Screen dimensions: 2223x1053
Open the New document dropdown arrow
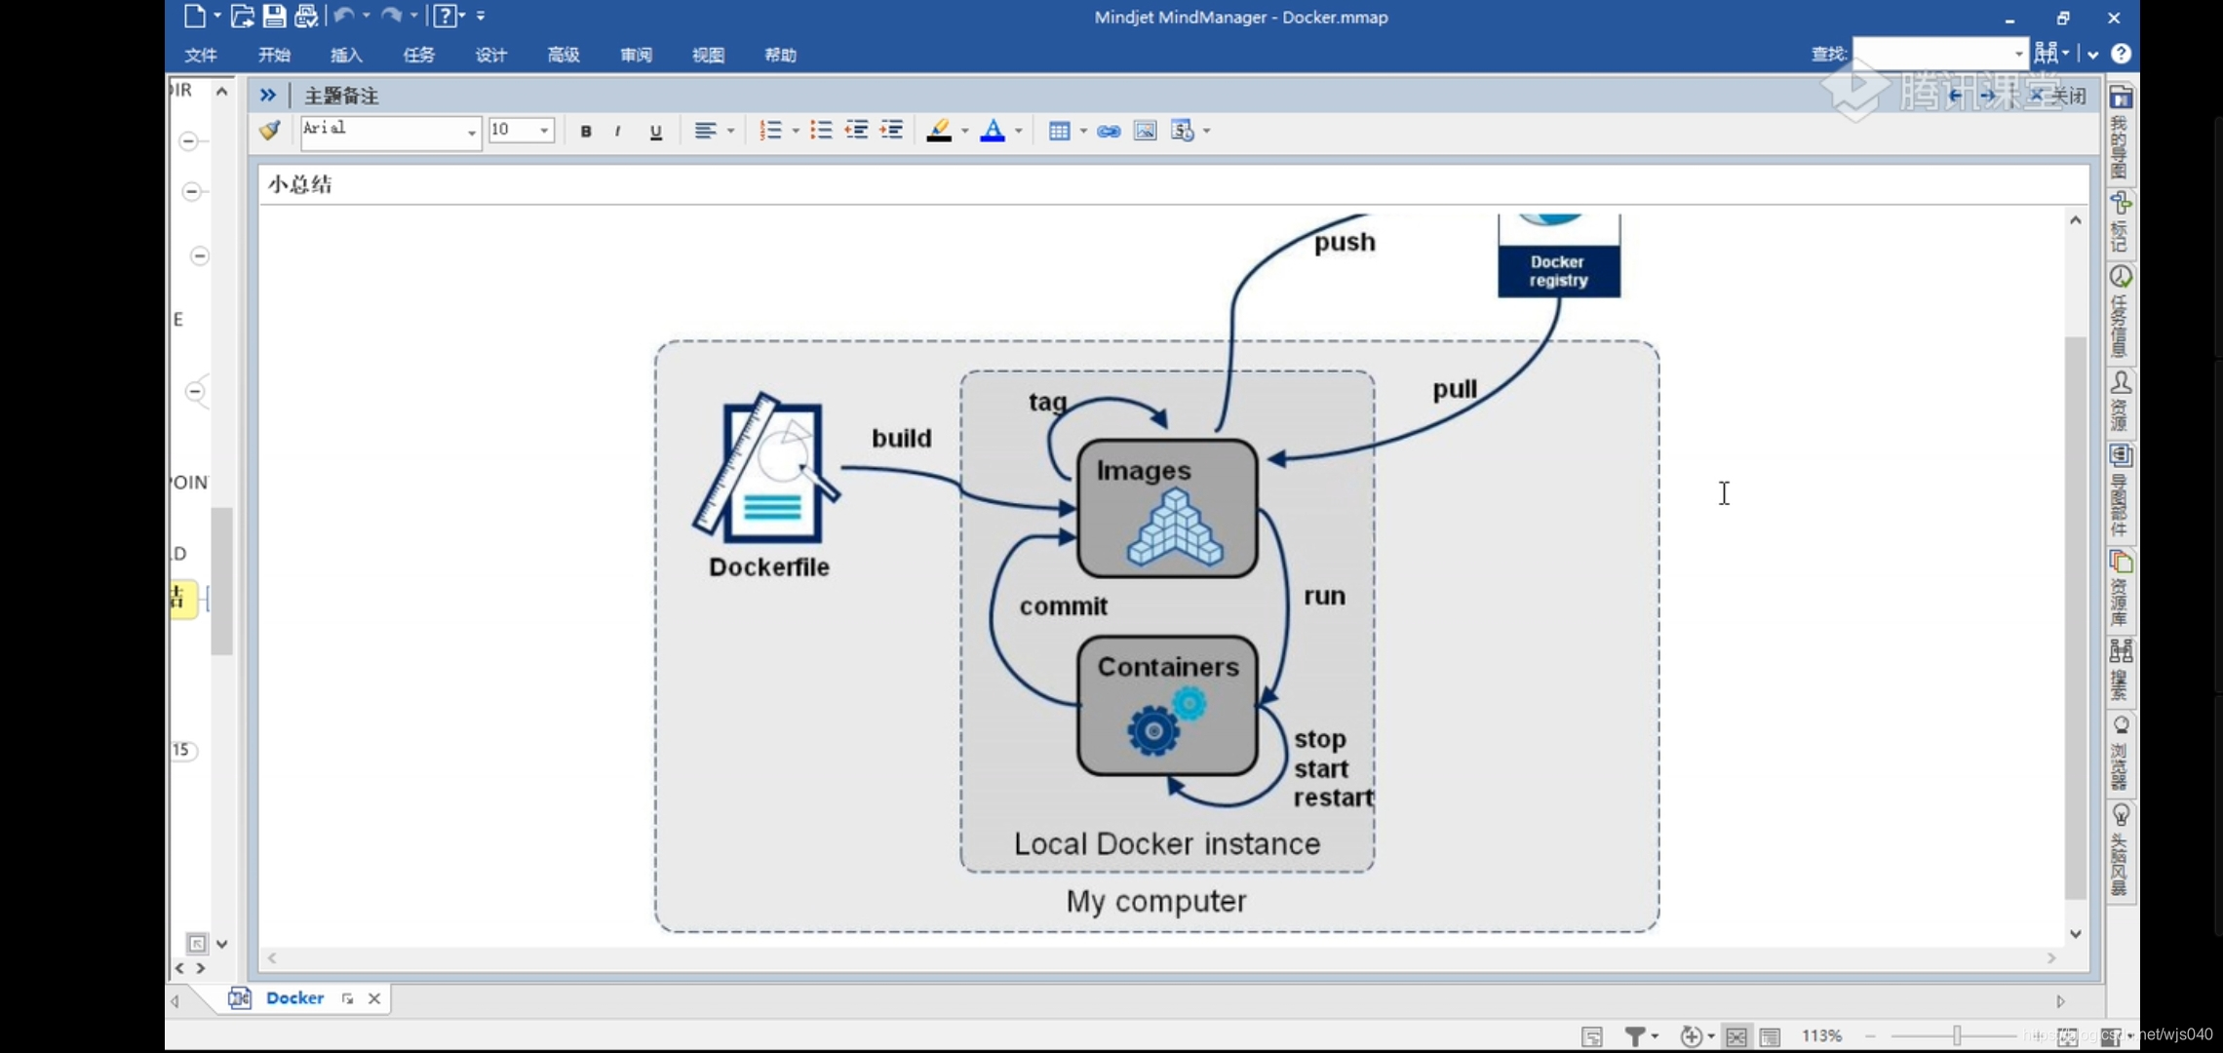[216, 16]
